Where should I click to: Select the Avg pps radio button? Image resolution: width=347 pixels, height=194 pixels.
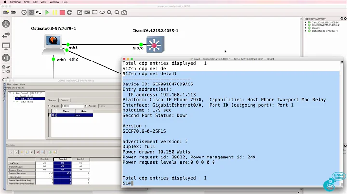(49, 106)
